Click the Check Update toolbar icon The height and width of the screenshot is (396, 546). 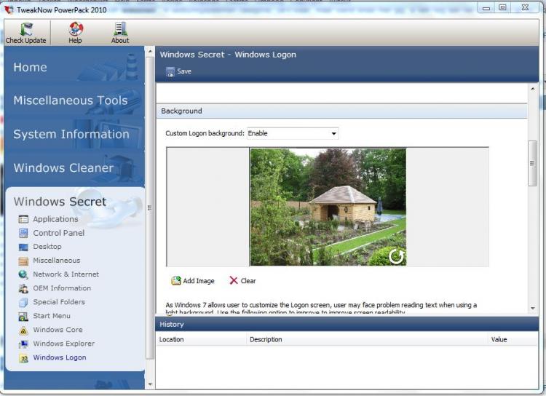(x=26, y=29)
